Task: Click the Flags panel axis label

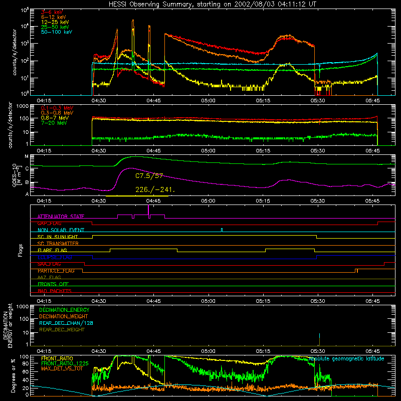Action: pos(20,251)
